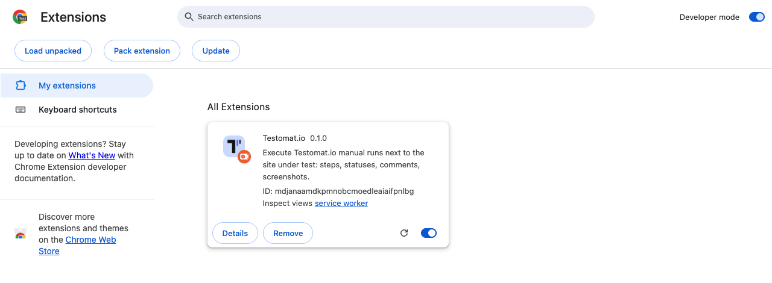The height and width of the screenshot is (283, 772).
Task: Click the Update button
Action: click(216, 51)
